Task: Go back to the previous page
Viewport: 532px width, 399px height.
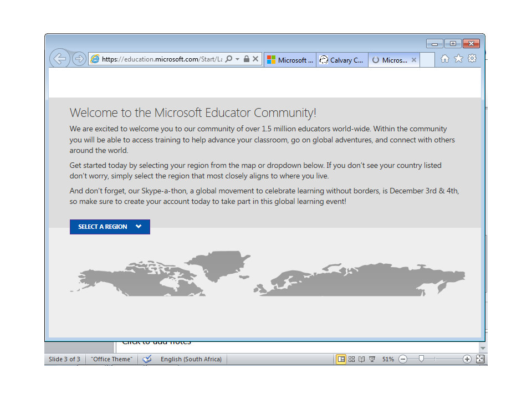Action: [x=60, y=58]
